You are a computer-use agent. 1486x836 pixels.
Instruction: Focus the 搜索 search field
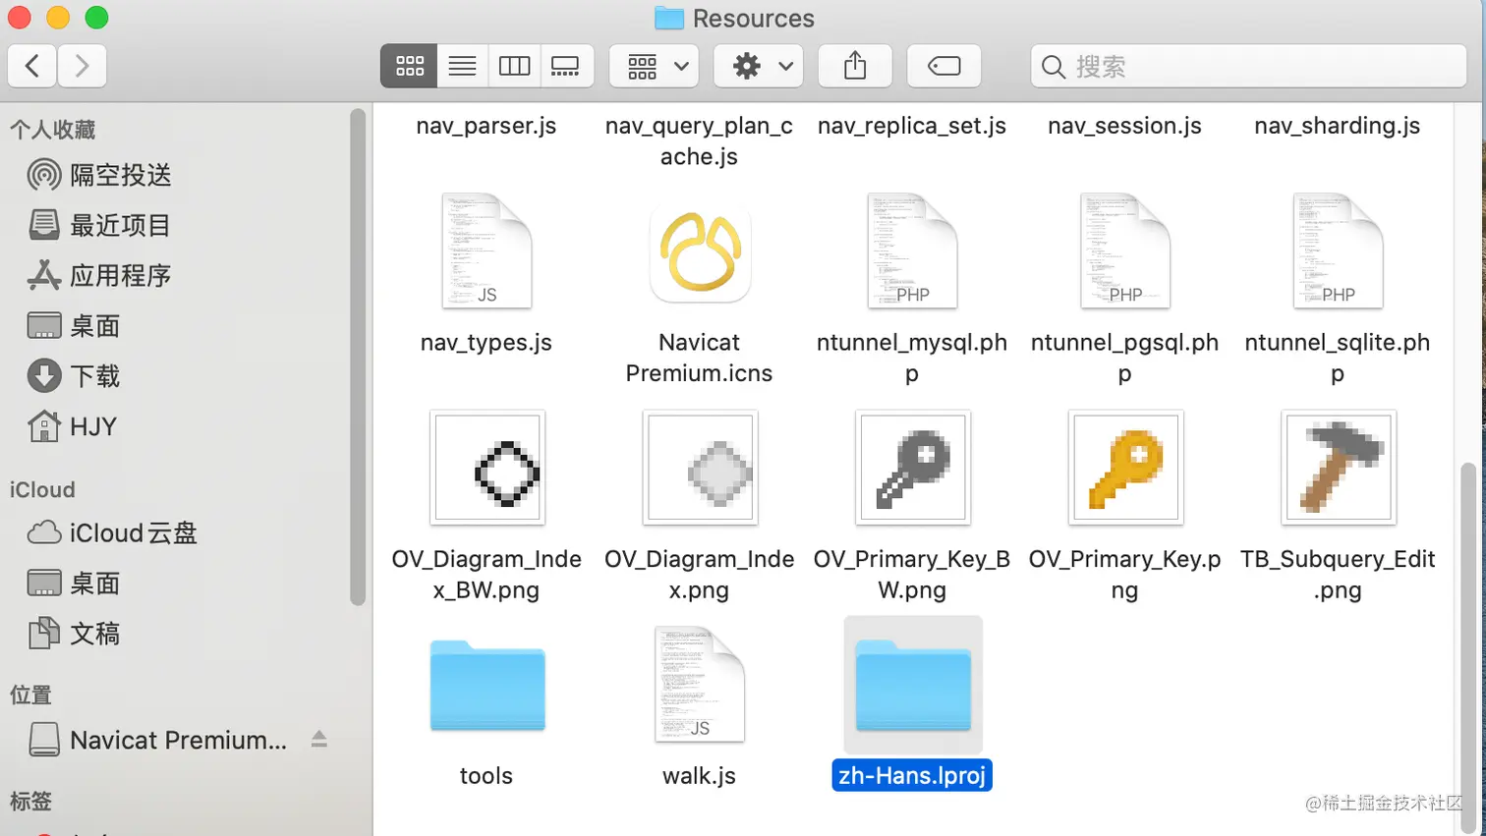(1249, 66)
